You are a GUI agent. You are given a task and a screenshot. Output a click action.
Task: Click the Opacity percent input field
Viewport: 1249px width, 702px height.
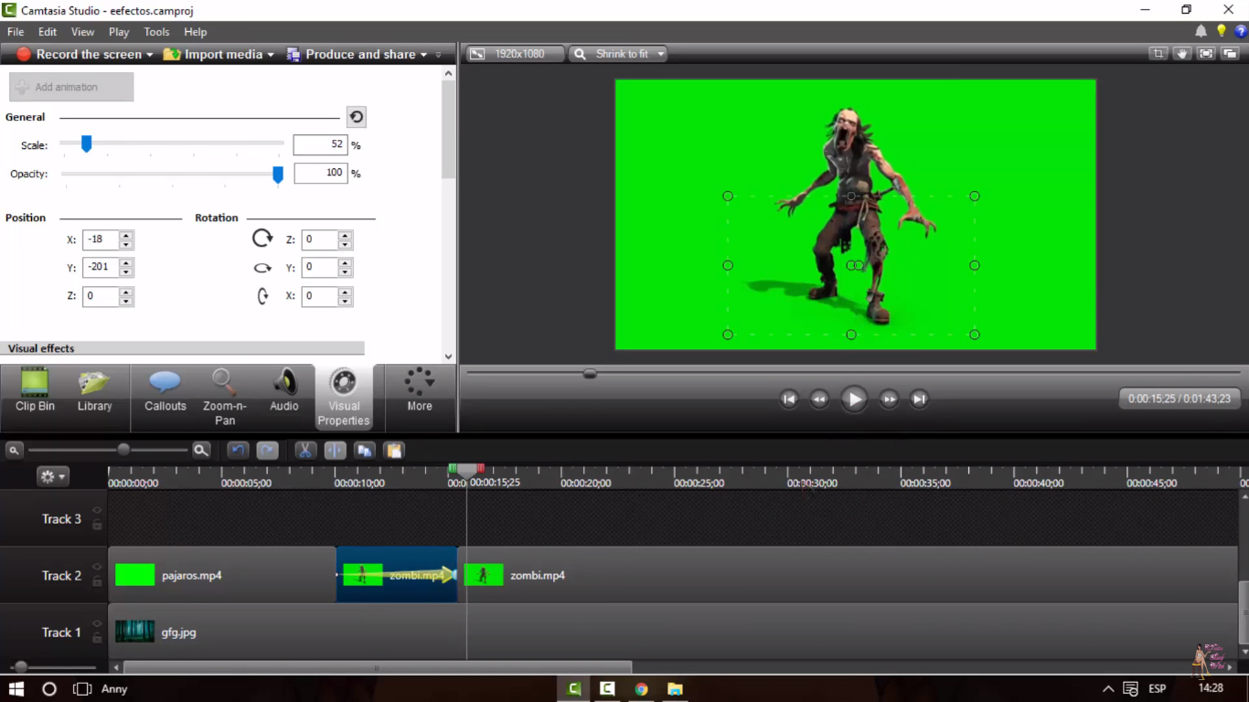320,173
